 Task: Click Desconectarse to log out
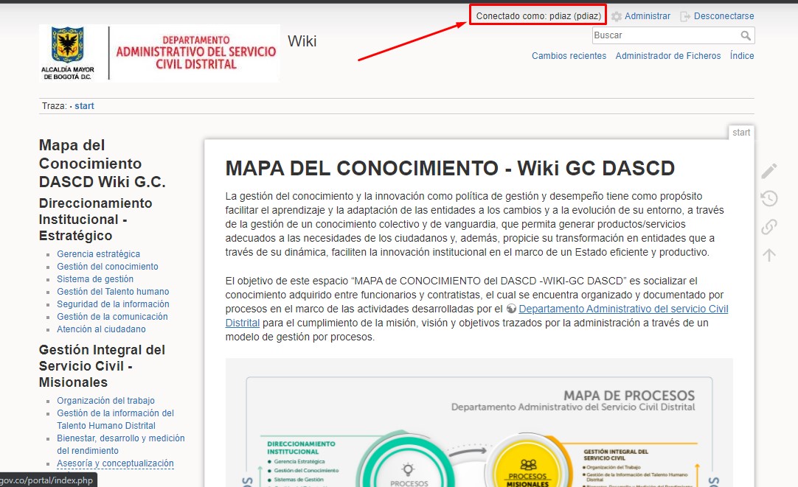click(724, 16)
